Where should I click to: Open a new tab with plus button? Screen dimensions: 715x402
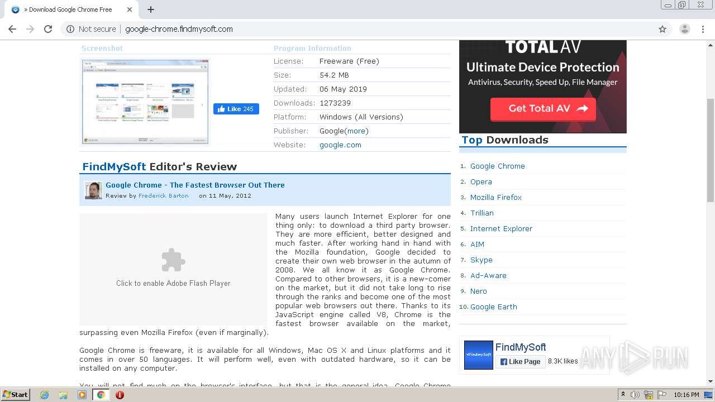tap(151, 9)
